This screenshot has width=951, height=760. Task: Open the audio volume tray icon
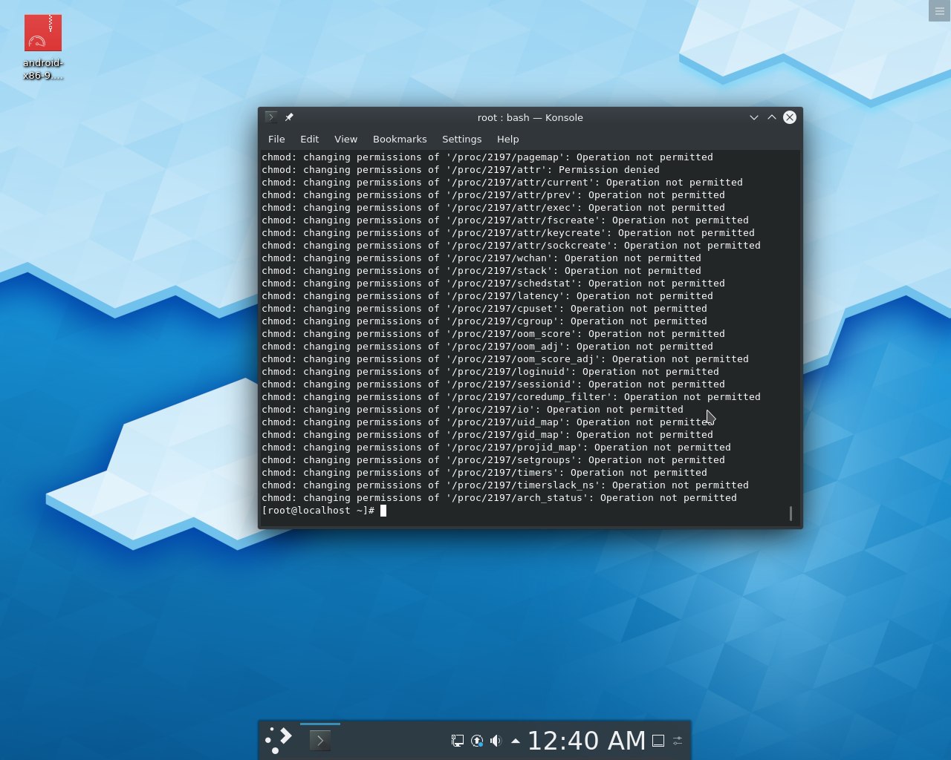(x=496, y=741)
